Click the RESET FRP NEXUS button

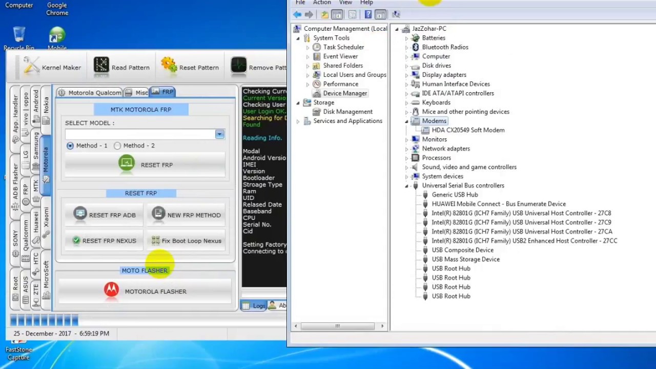point(104,240)
